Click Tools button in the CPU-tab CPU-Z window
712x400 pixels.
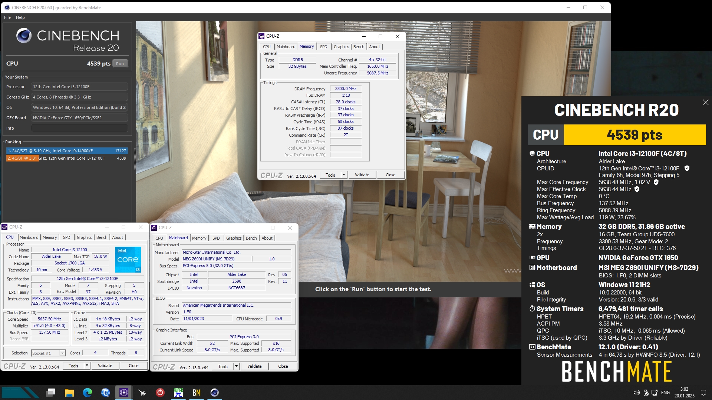[x=73, y=366]
